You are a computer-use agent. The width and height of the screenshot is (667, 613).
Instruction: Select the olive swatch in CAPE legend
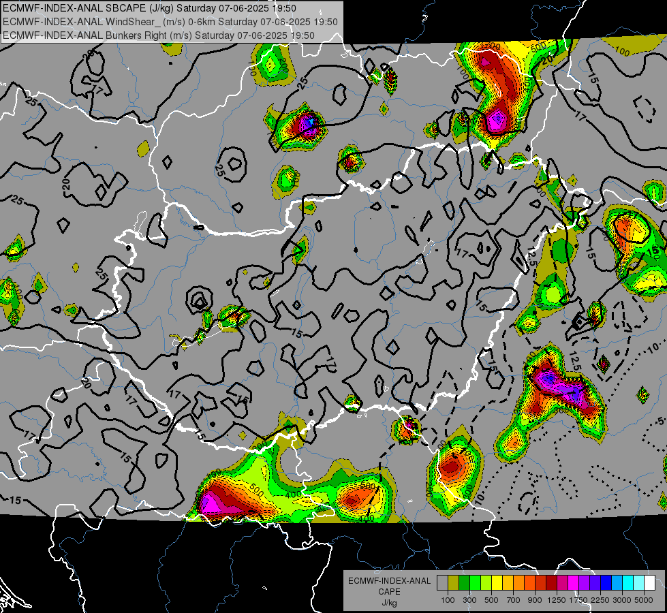tap(454, 583)
